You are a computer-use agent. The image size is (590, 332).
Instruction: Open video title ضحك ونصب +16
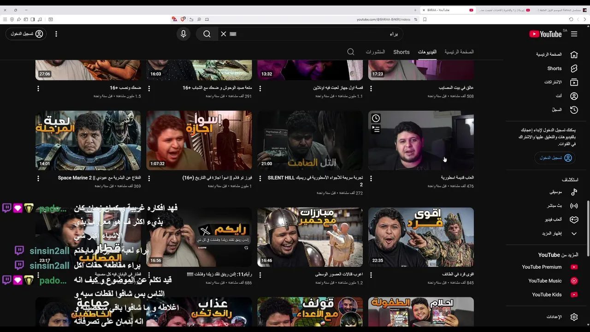tap(125, 88)
